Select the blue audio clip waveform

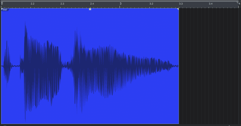[x=90, y=66]
